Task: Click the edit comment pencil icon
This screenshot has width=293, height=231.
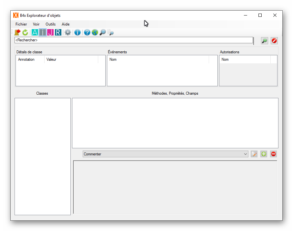Action: [x=254, y=154]
